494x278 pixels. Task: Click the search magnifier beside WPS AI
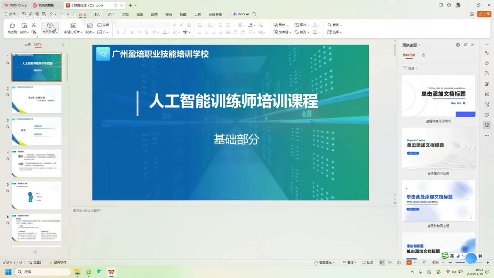254,14
